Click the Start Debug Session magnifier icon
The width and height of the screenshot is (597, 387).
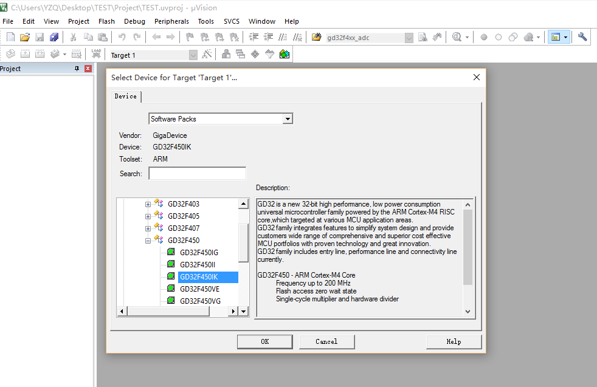tap(457, 37)
